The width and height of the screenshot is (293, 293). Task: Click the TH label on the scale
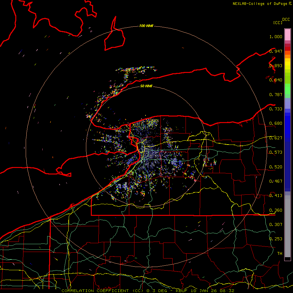[x=280, y=253]
